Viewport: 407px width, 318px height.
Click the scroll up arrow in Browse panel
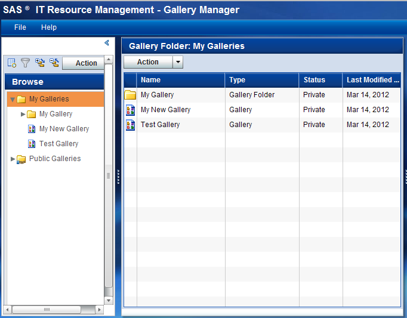tap(109, 60)
